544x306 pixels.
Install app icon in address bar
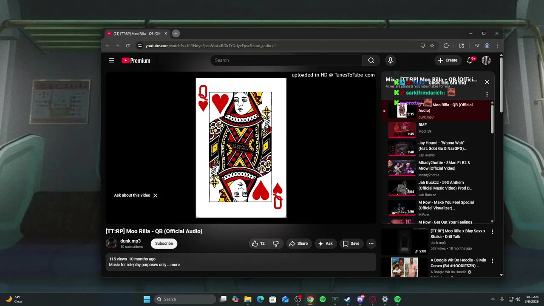click(423, 45)
